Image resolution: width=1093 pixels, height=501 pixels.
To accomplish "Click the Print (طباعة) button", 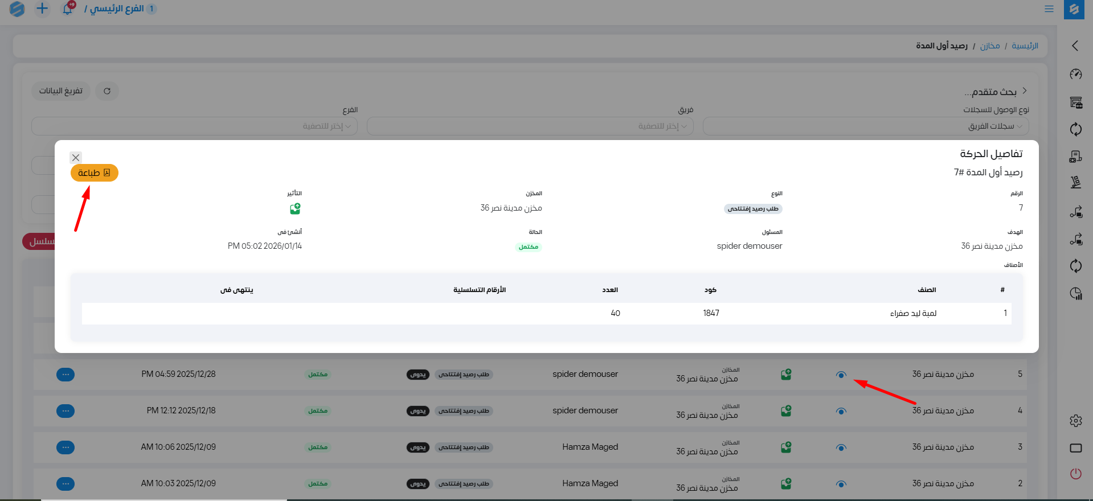I will pyautogui.click(x=94, y=173).
